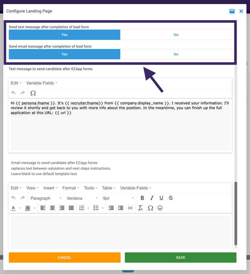Apply Italic formatting in email editor
250x274 pixels.
(x=151, y=198)
